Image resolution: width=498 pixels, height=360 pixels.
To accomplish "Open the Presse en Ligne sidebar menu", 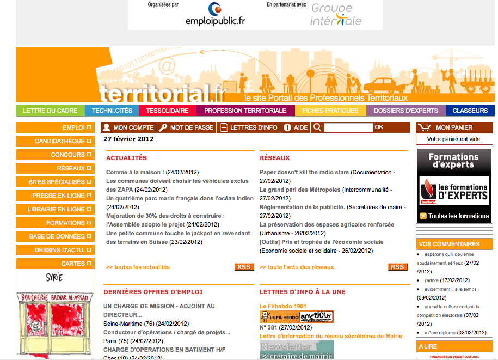I will pyautogui.click(x=56, y=196).
